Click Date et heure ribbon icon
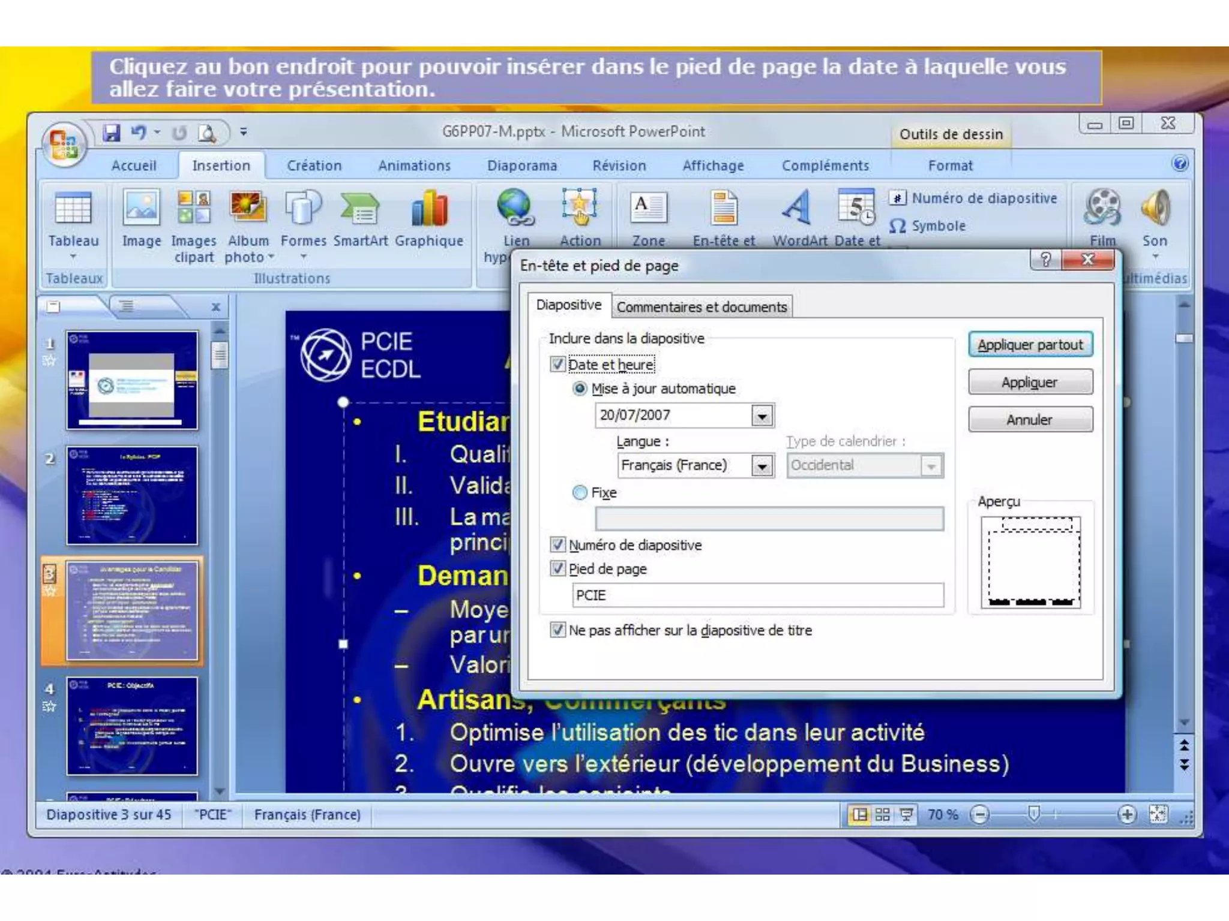This screenshot has height=921, width=1229. click(857, 207)
